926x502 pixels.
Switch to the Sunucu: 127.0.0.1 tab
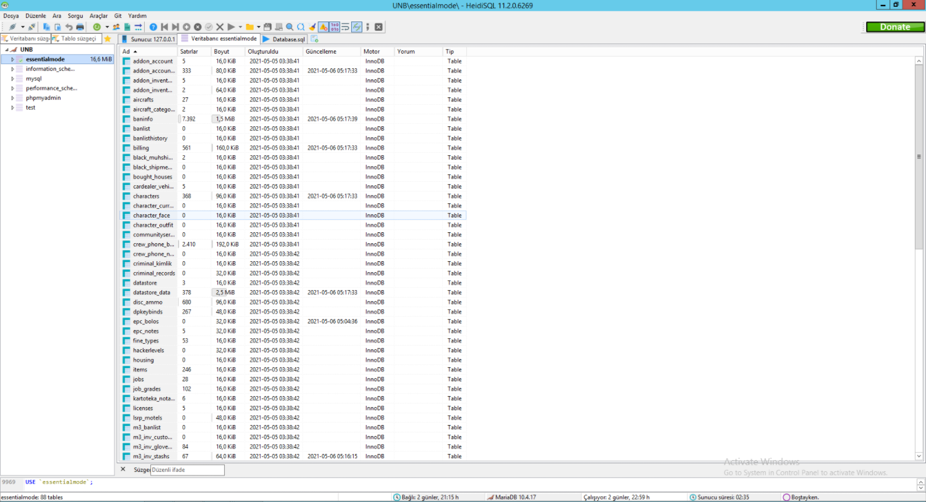coord(148,39)
